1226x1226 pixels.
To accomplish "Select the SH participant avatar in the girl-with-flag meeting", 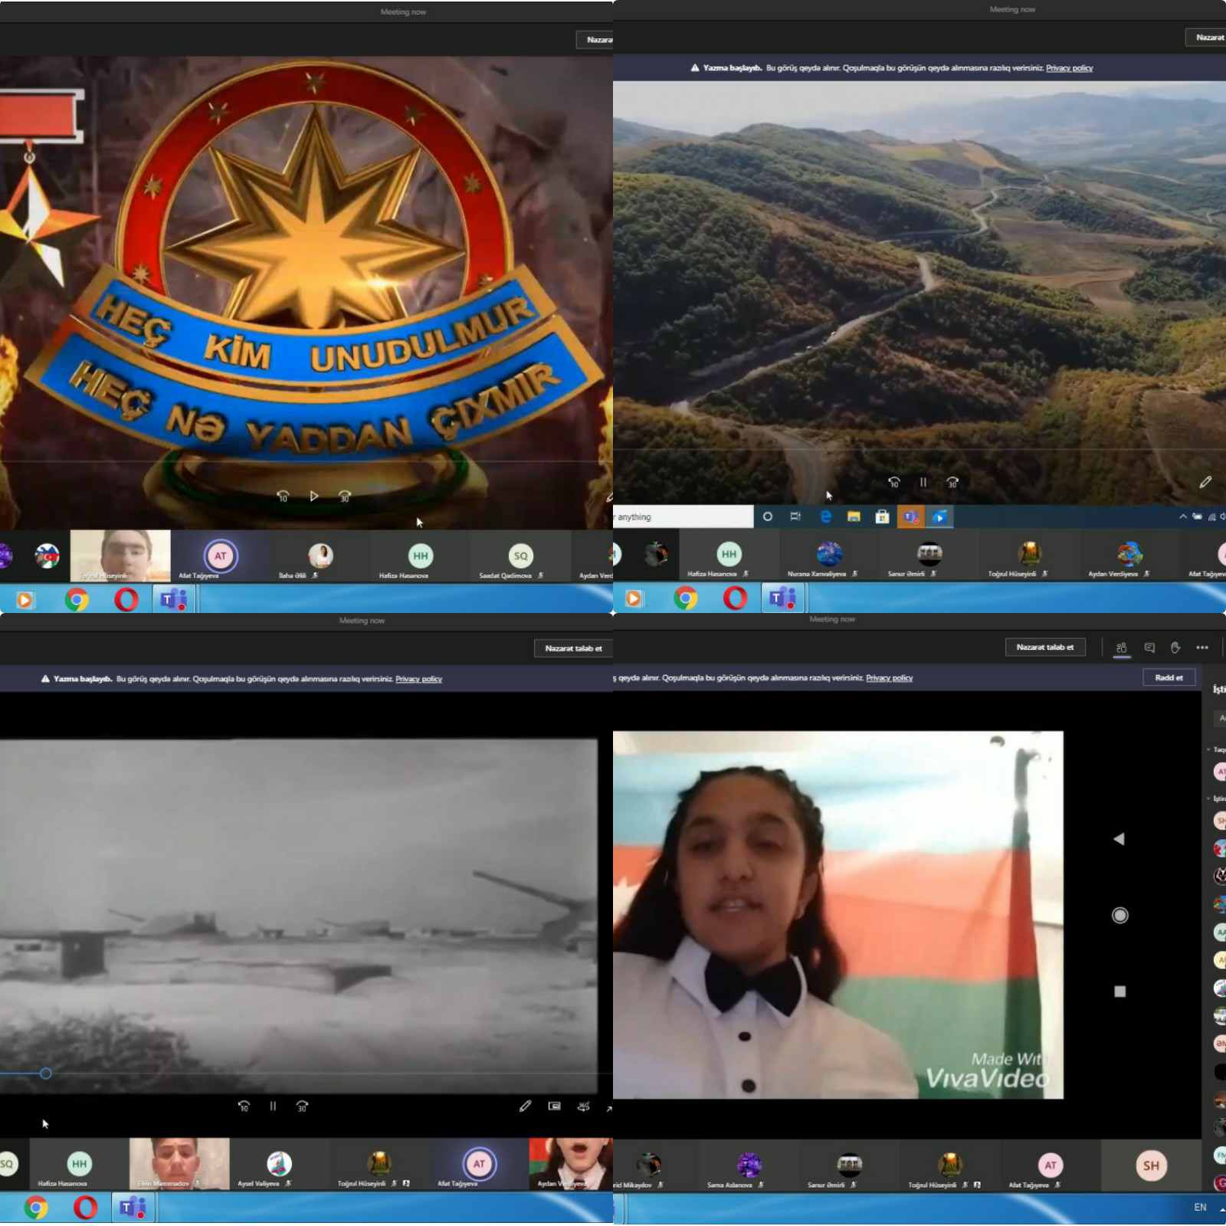I will click(x=1151, y=1165).
